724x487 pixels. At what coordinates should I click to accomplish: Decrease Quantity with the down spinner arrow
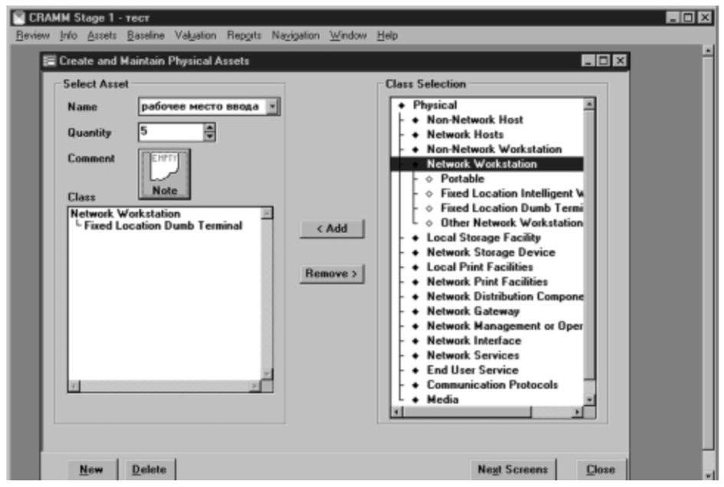pos(210,136)
